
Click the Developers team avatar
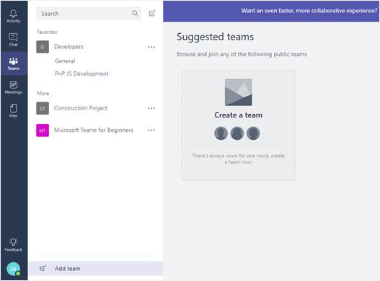(43, 47)
